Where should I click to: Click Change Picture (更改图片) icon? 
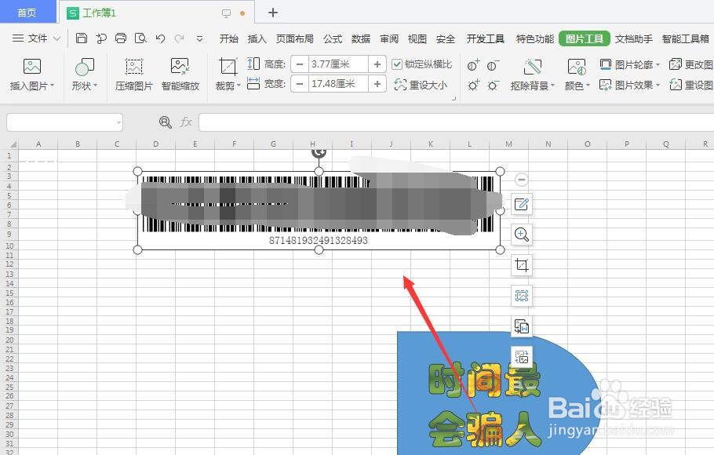676,64
